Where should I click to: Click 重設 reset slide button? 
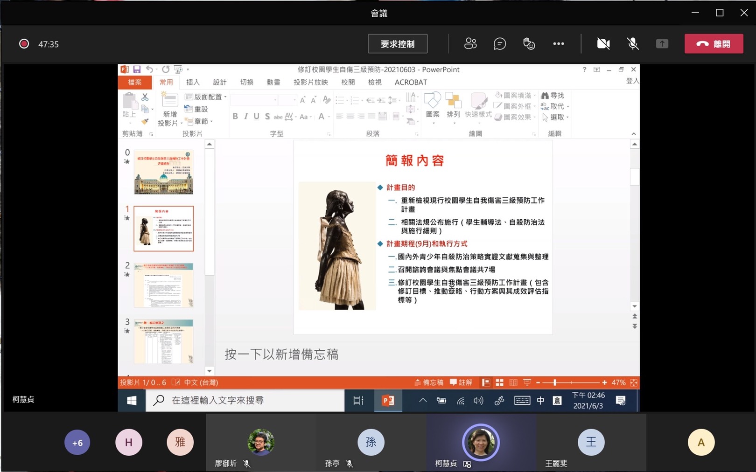(196, 109)
